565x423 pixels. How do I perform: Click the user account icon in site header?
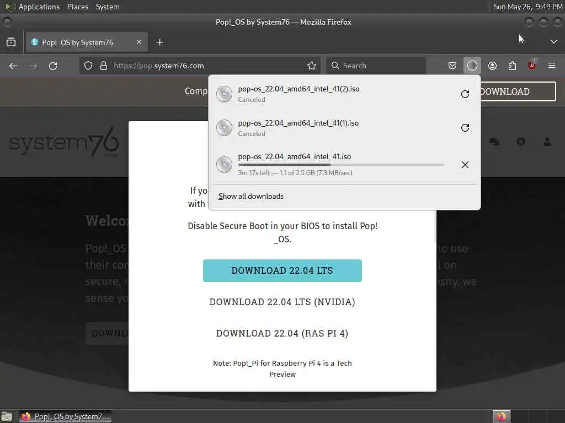pyautogui.click(x=547, y=142)
